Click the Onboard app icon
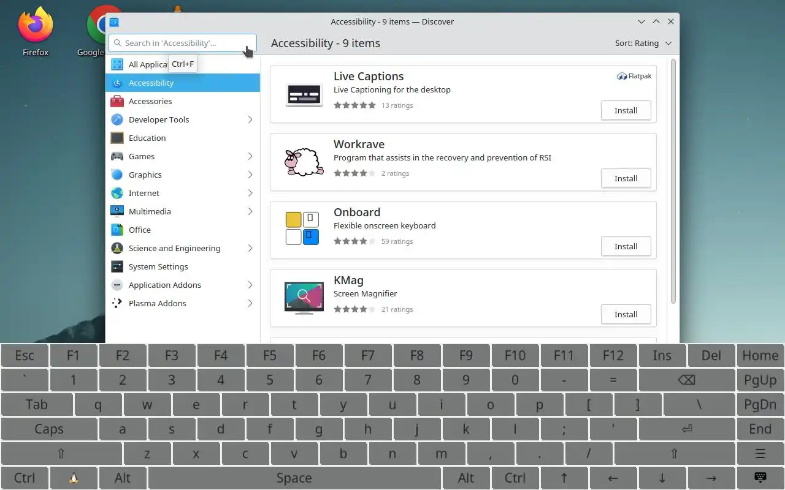The height and width of the screenshot is (490, 785). pos(302,228)
